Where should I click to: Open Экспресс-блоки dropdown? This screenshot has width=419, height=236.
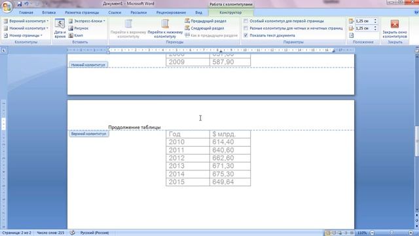tap(87, 21)
